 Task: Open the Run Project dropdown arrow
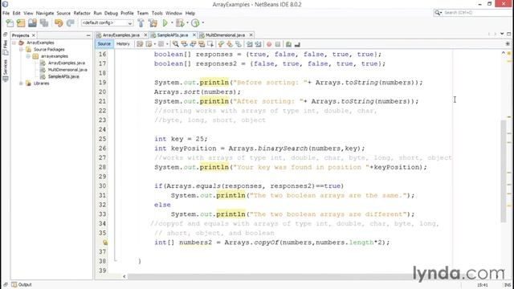coord(172,23)
